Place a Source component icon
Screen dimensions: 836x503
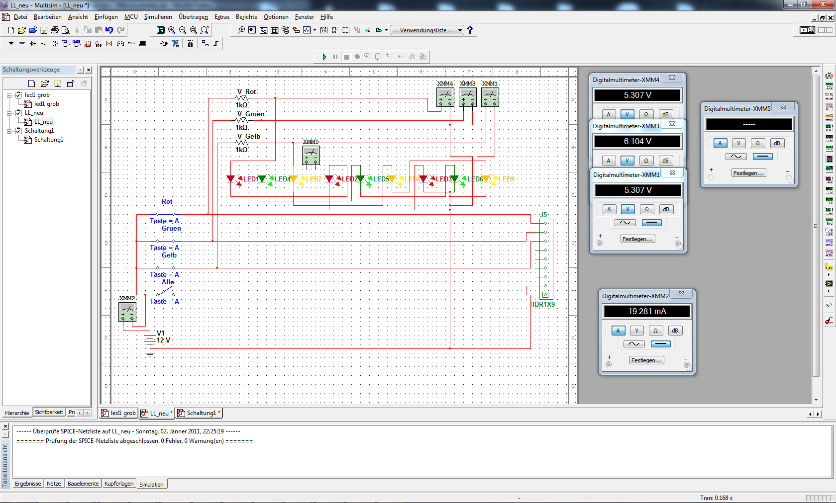[x=11, y=44]
